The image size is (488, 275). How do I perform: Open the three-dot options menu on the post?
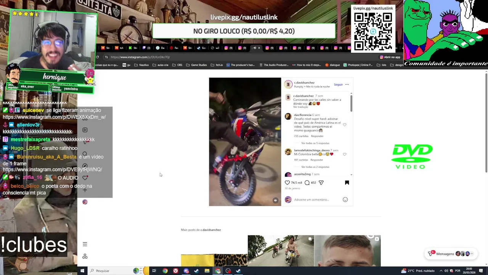pos(347,84)
